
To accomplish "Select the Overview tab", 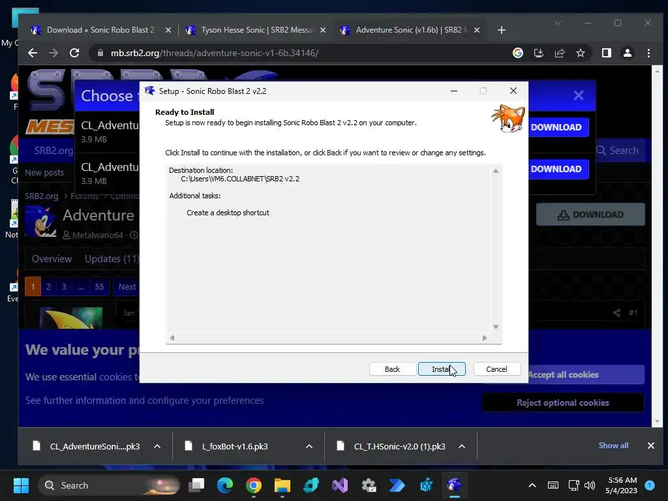I will pyautogui.click(x=52, y=259).
